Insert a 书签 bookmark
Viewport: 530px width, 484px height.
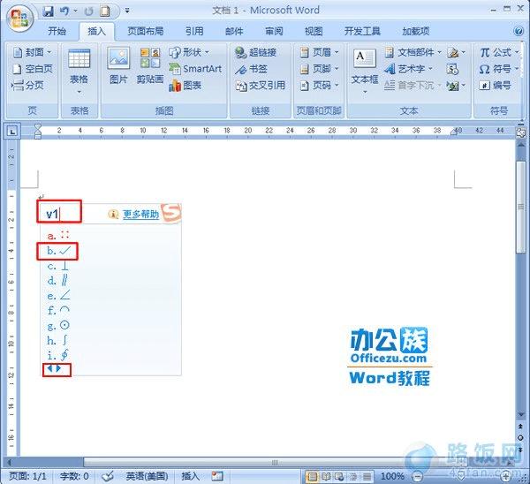(251, 69)
